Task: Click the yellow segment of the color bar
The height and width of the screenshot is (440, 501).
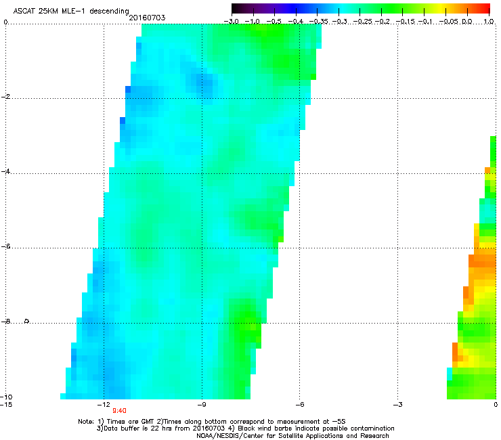Action: click(441, 8)
